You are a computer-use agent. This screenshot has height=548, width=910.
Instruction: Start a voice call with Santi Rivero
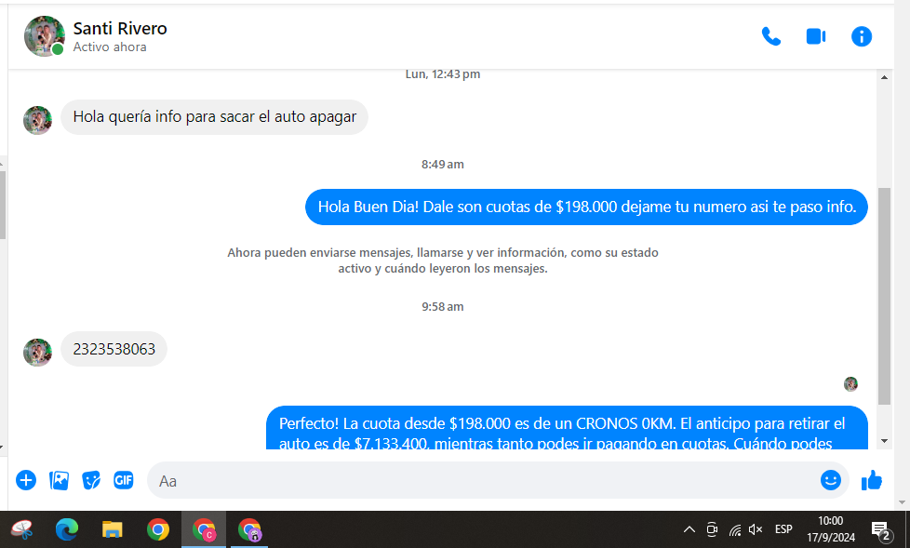[770, 36]
